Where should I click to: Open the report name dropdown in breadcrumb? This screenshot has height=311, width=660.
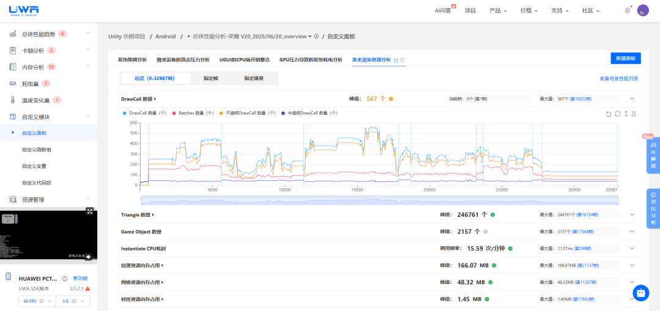click(x=310, y=36)
